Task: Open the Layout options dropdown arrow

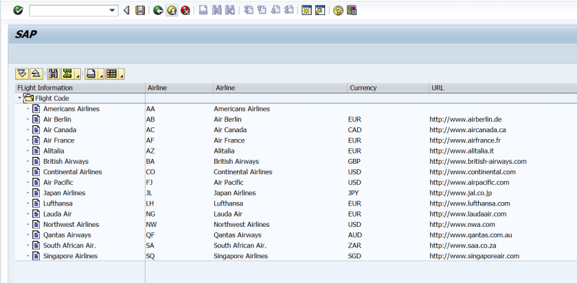Action: tap(122, 74)
